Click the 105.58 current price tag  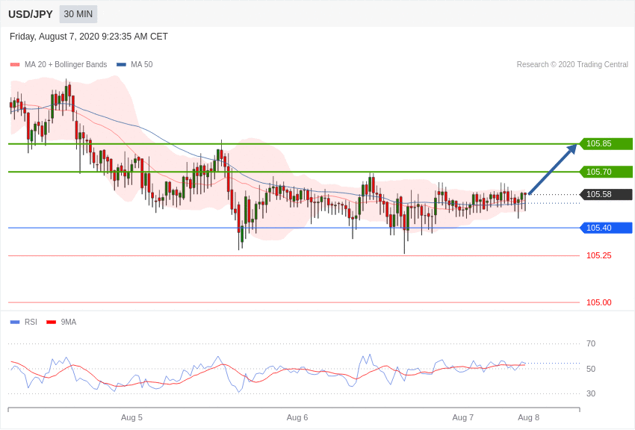[x=607, y=194]
